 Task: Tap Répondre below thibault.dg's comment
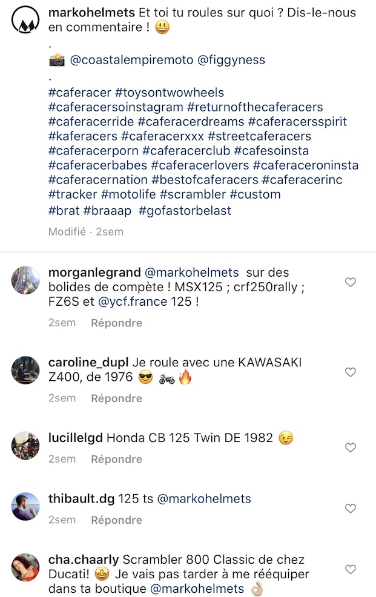click(x=116, y=521)
